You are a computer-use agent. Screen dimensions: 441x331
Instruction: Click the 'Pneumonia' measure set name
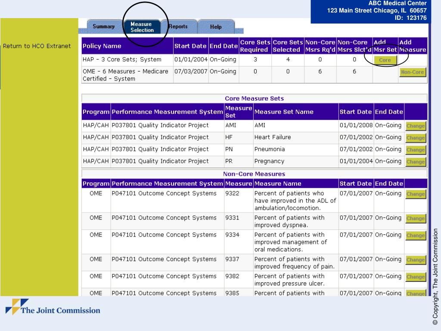coord(270,149)
